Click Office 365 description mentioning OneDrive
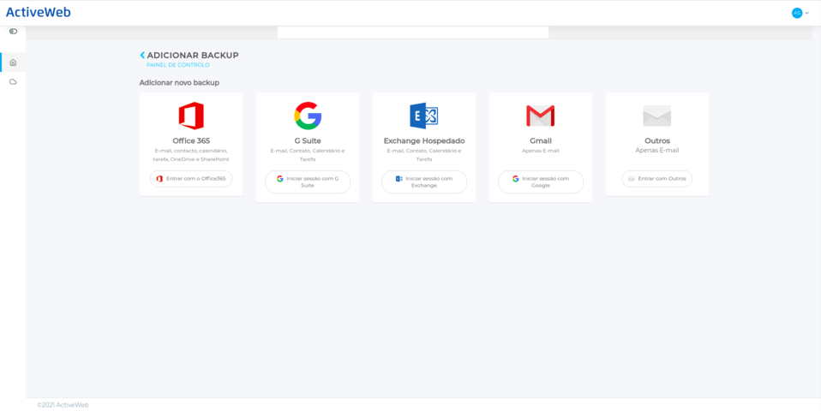Viewport: 821px width, 411px height. 191,155
